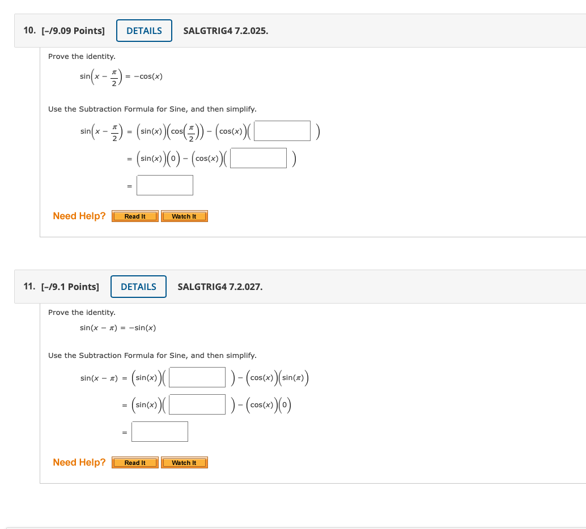Click "Prove the identity." in question 10

pos(82,57)
